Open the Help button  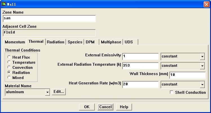tap(124, 107)
